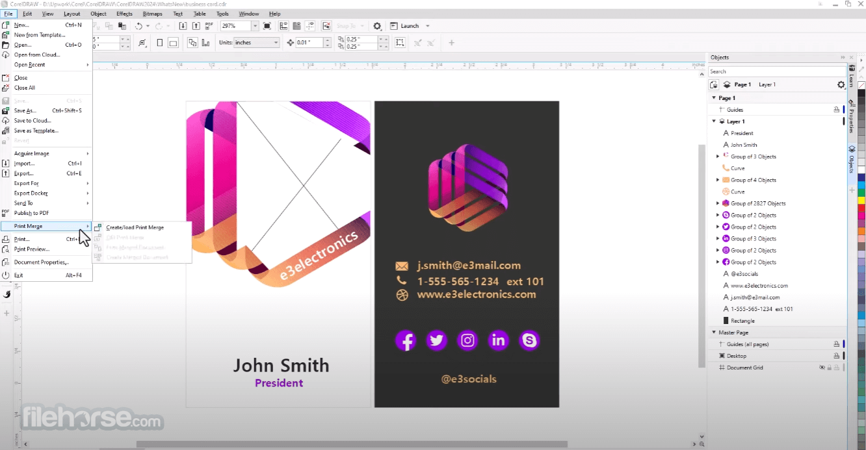Click the plus icon under the docker tabs
This screenshot has width=866, height=450.
point(852,190)
